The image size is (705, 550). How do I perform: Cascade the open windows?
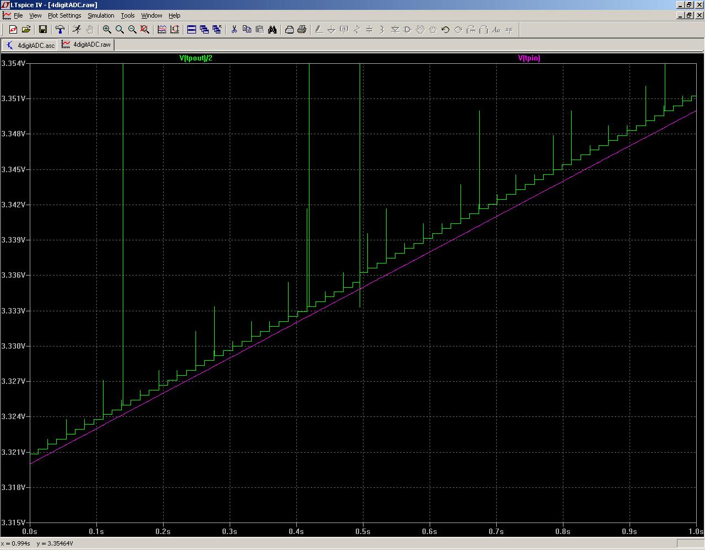[x=204, y=30]
